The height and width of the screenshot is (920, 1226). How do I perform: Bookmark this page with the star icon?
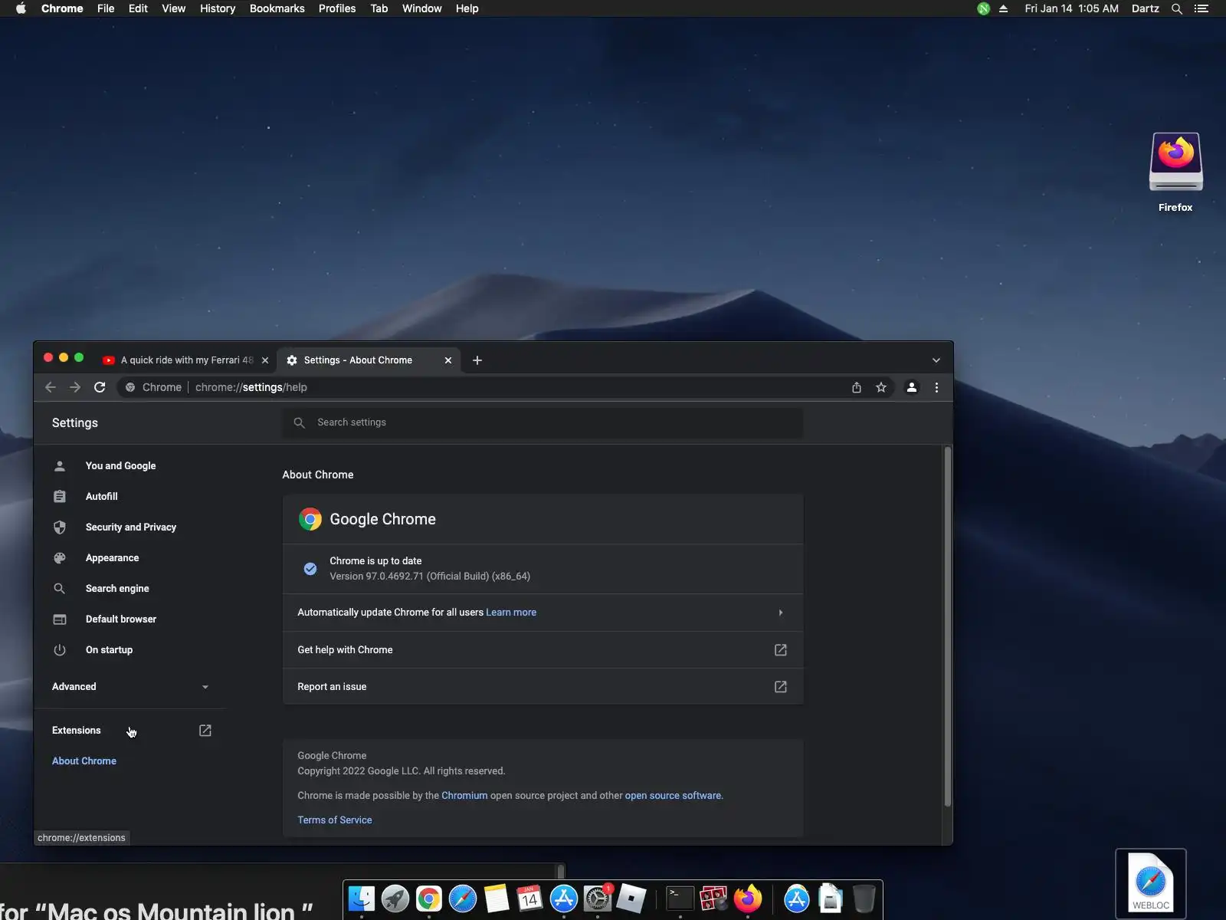tap(881, 387)
